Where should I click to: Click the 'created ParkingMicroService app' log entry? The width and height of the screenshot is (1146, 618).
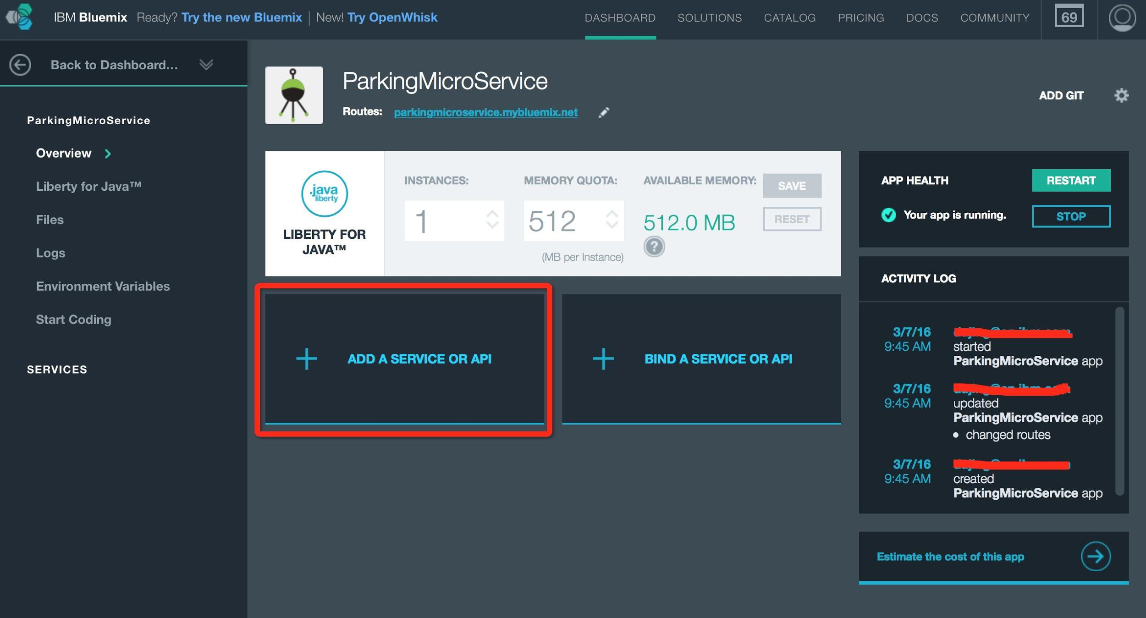[x=1028, y=486]
